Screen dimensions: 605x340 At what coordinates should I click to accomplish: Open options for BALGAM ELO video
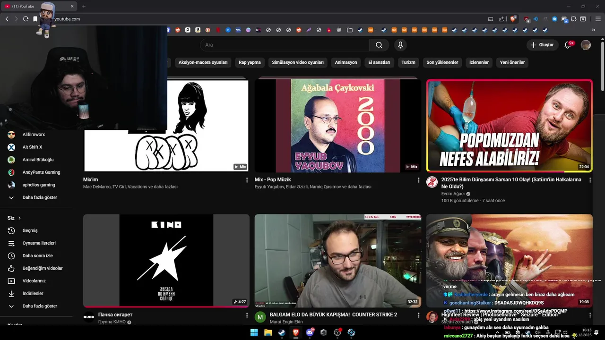click(418, 315)
